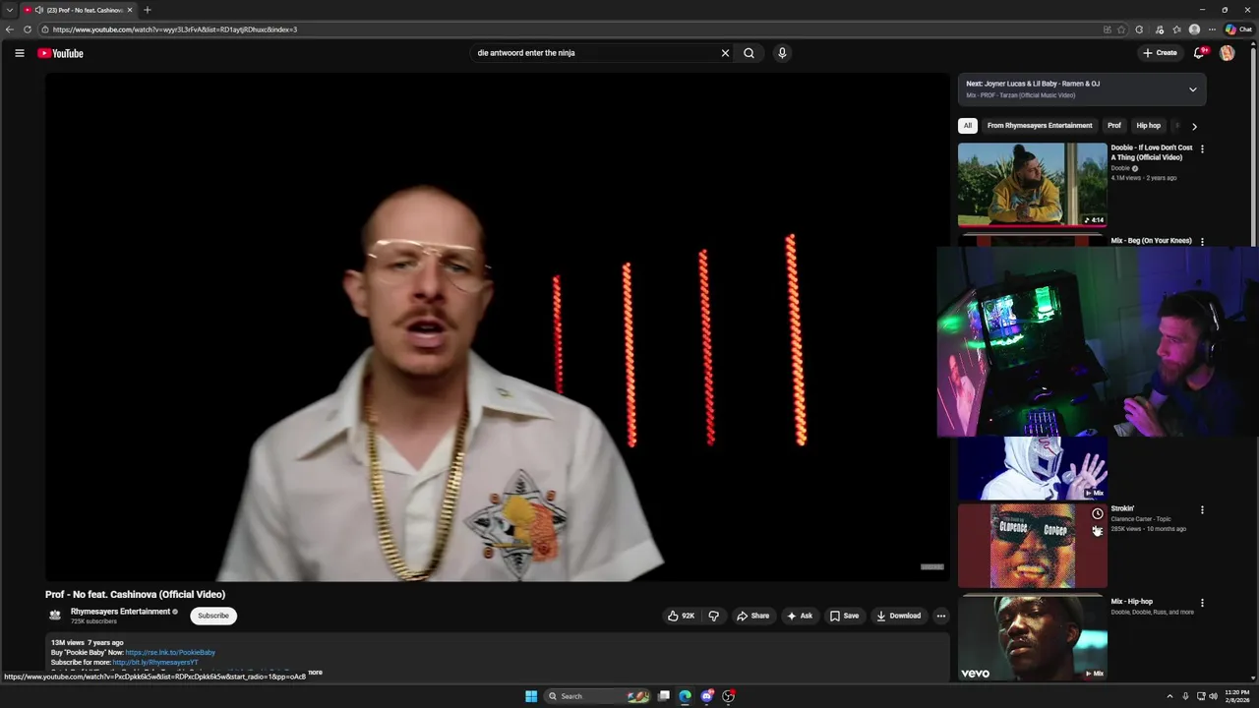Click the Ask button

800,616
